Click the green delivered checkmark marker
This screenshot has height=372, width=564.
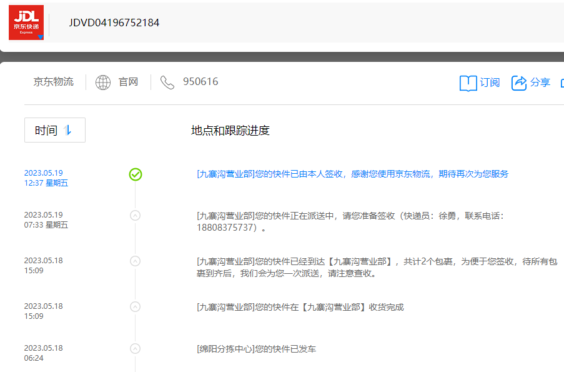(136, 174)
